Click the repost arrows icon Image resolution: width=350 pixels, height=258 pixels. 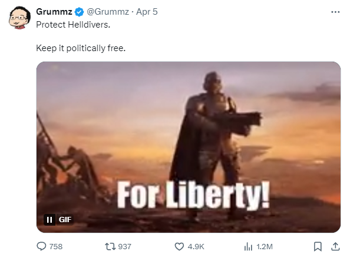110,246
